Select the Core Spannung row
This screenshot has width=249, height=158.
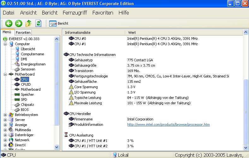click(102, 87)
